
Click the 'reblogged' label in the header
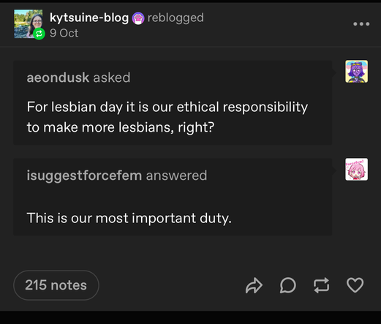(x=176, y=18)
